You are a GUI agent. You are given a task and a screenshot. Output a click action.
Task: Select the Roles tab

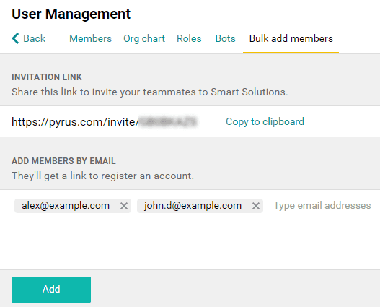[189, 38]
